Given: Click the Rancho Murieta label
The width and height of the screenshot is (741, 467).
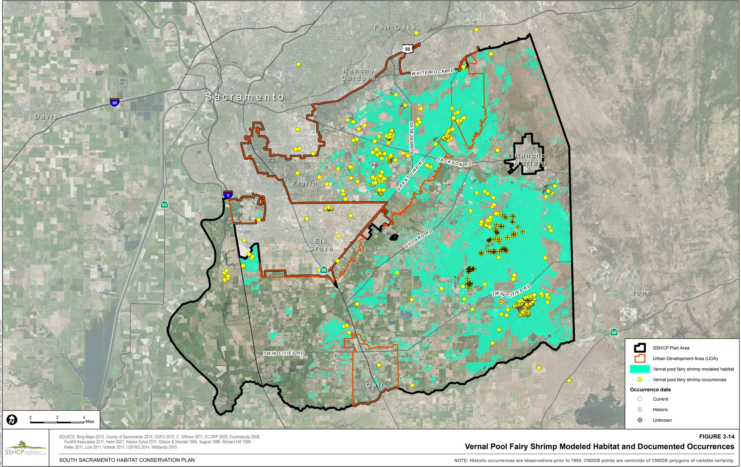Looking at the screenshot, I should click(530, 159).
